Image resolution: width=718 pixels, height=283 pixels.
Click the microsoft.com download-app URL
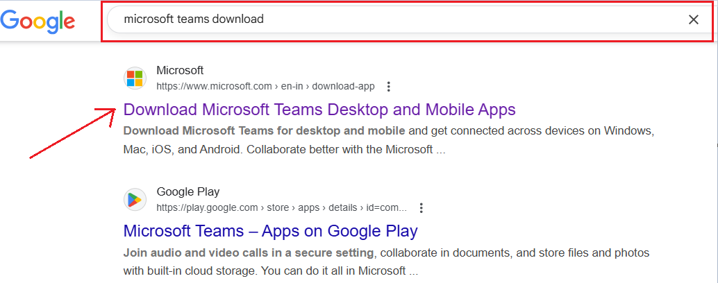point(265,87)
